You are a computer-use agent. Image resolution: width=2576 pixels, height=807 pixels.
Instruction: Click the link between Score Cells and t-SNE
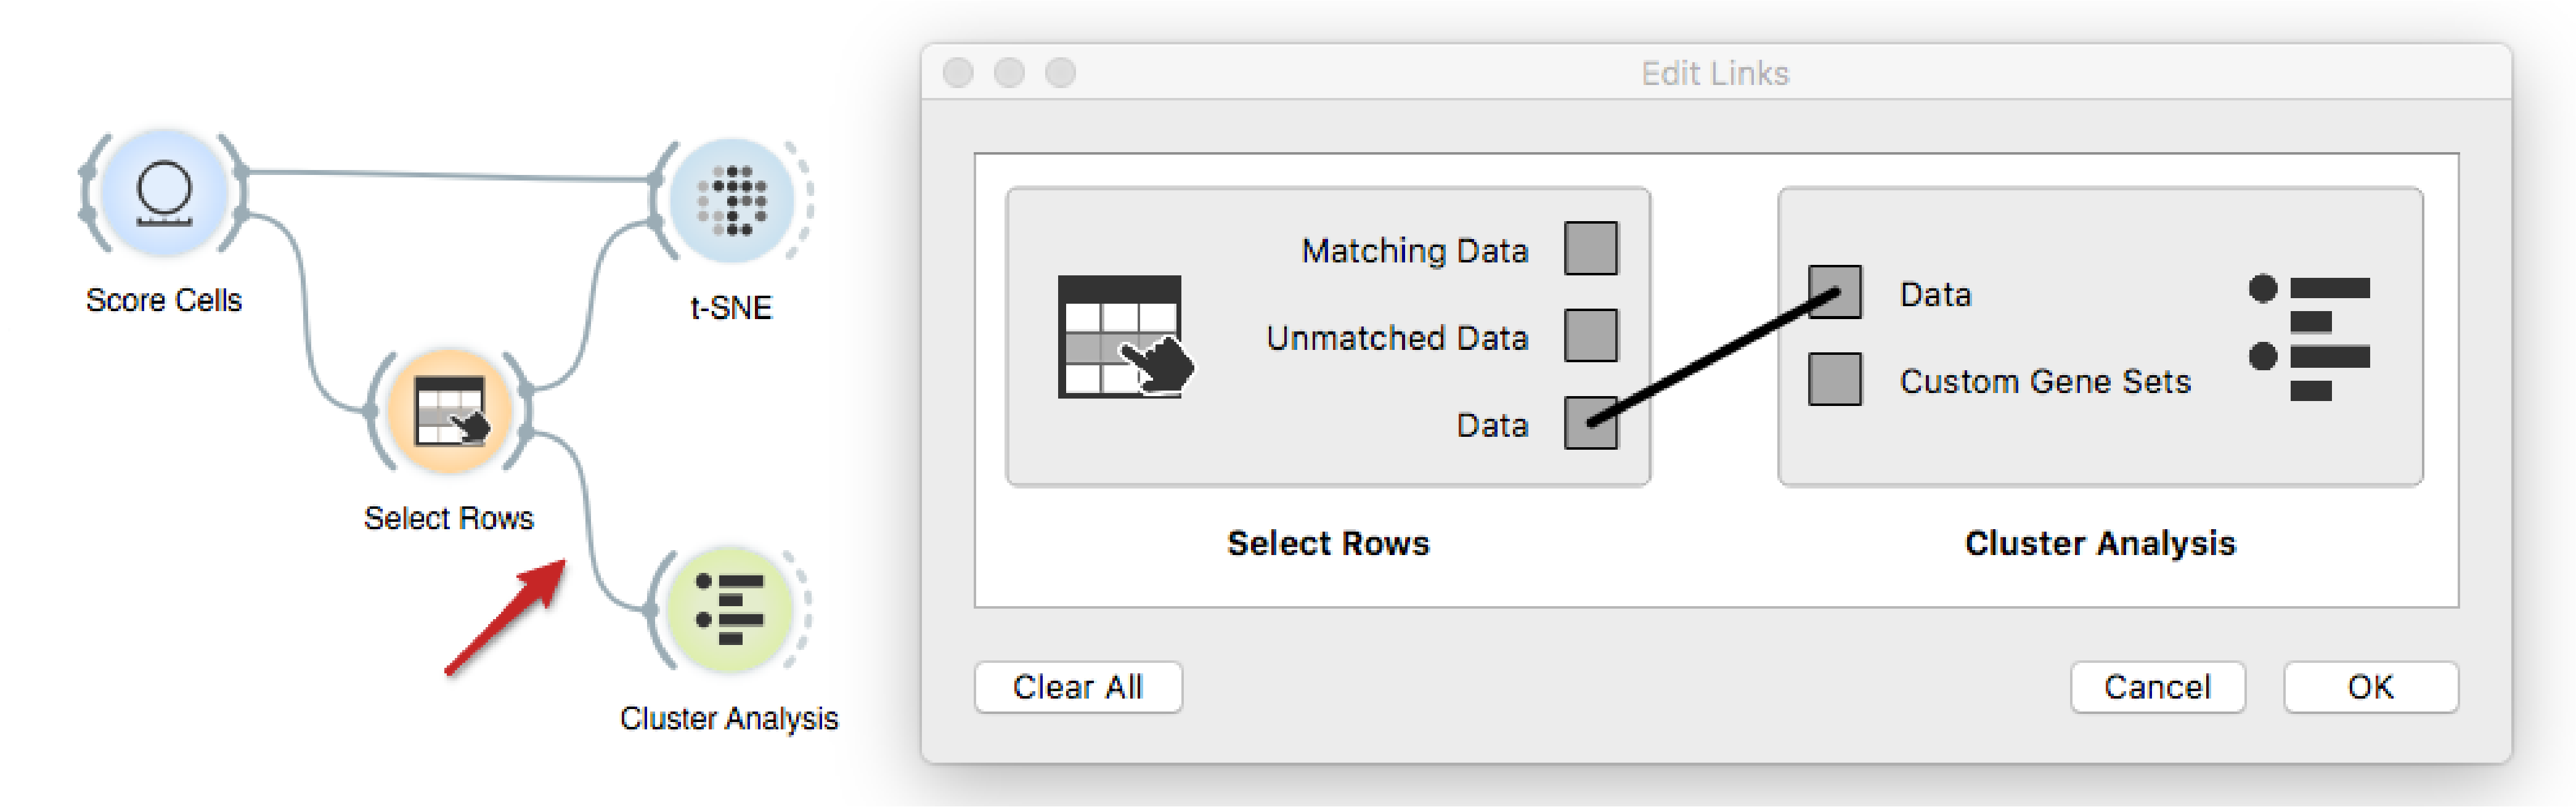(450, 176)
